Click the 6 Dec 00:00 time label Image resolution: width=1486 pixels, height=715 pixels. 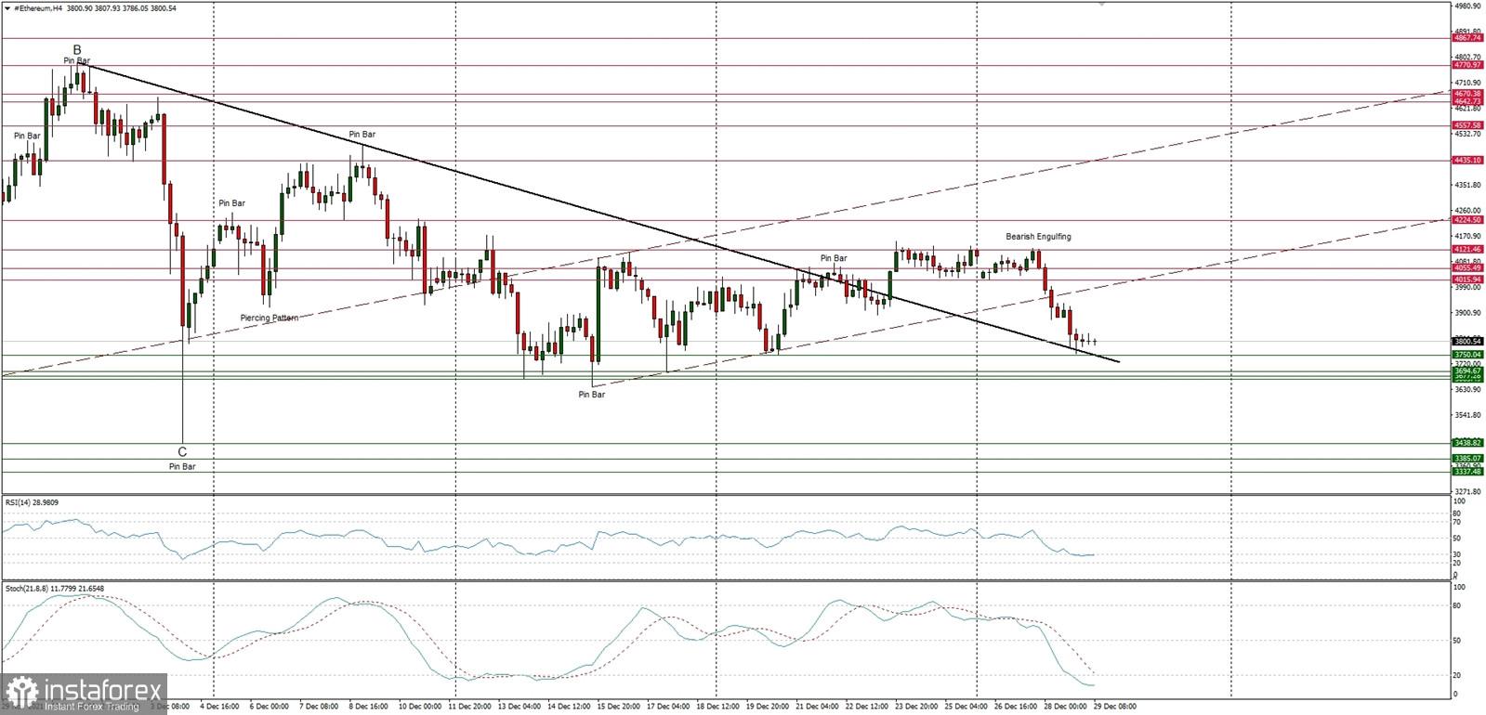pos(269,707)
